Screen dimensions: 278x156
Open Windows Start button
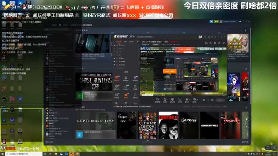(x=2, y=154)
